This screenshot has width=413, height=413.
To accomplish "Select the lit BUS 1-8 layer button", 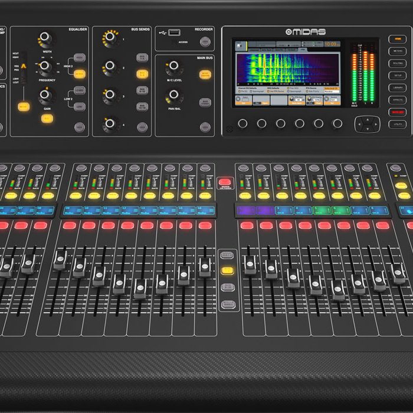I will (x=227, y=270).
